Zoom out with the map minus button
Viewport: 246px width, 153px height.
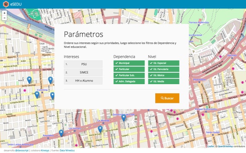[4, 18]
